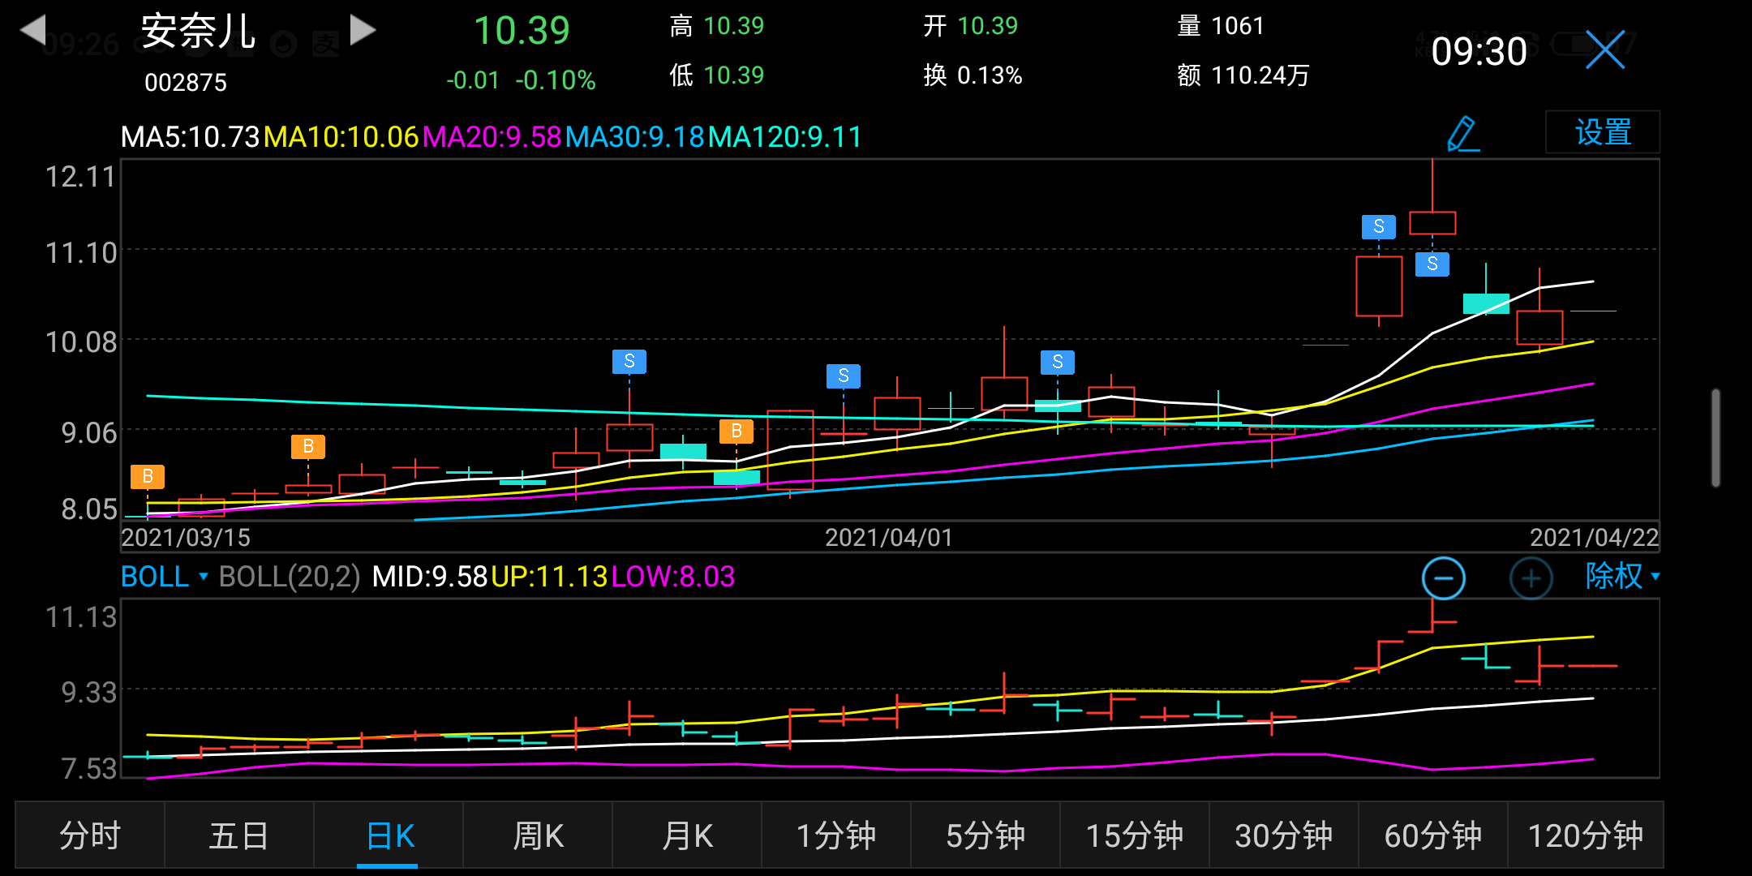This screenshot has width=1752, height=876.
Task: Switch to 120分钟 chart tab
Action: pyautogui.click(x=1586, y=835)
